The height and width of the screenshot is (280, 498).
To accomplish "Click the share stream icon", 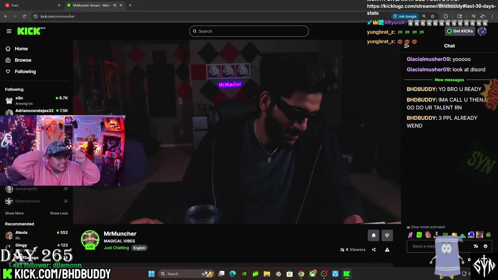I will [x=373, y=250].
